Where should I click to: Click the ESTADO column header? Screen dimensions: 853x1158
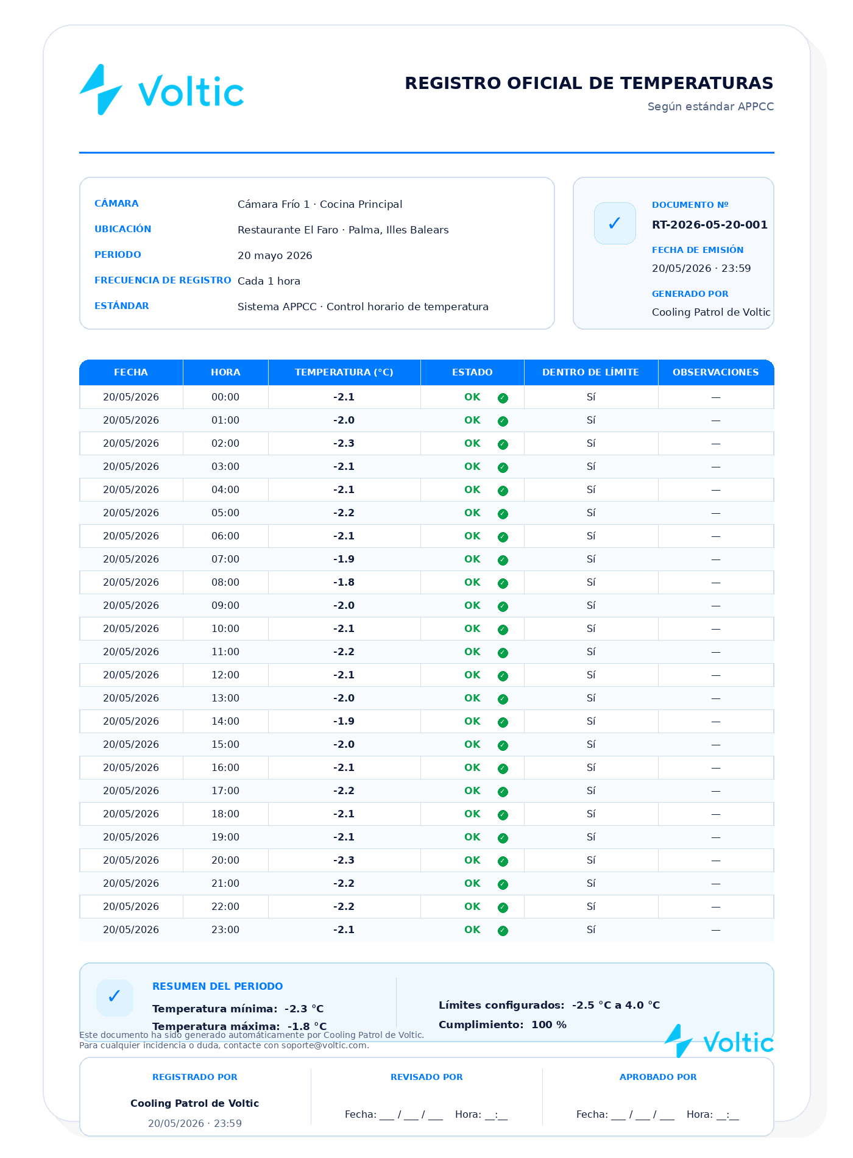point(472,372)
